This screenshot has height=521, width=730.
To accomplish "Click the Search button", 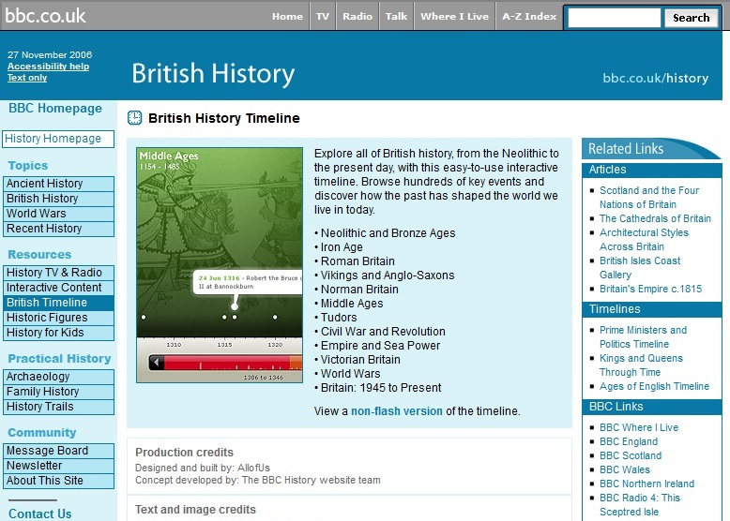I will [x=691, y=18].
